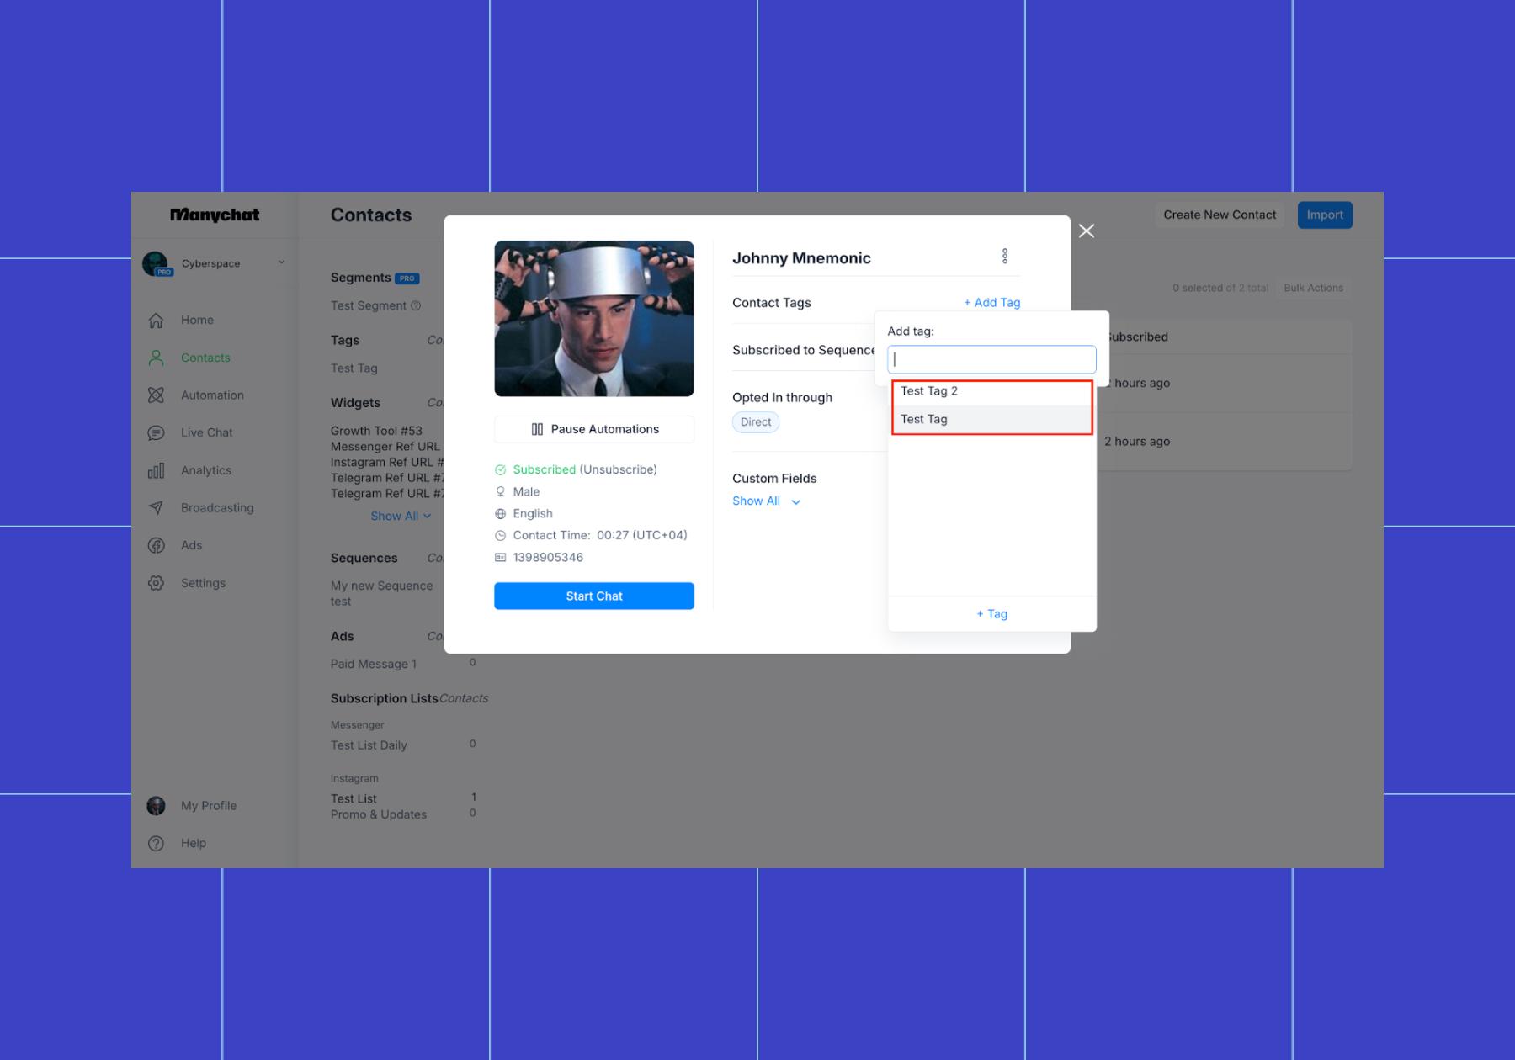Click the Pause Automations button
1515x1060 pixels.
point(594,429)
